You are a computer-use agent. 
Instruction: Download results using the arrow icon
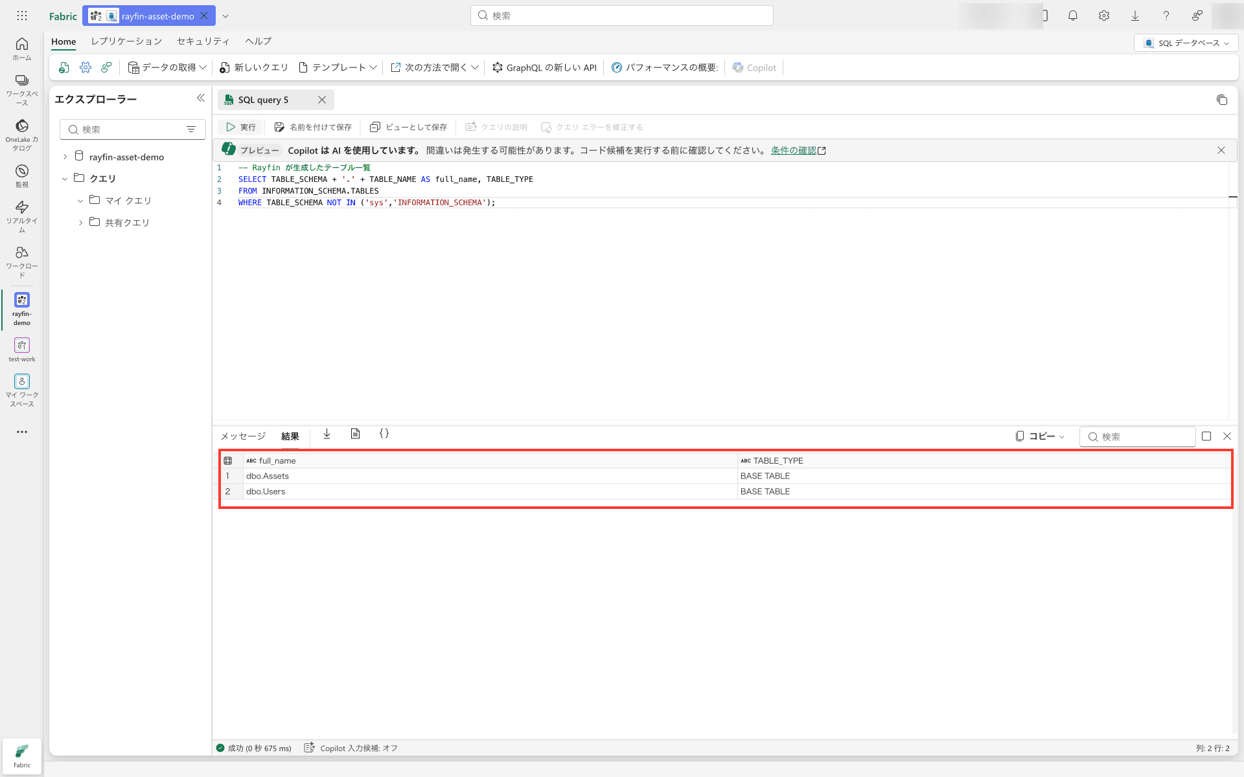327,434
